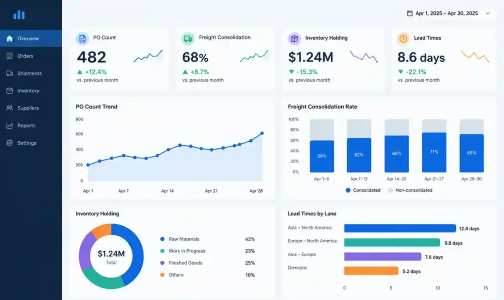This screenshot has height=300, width=504.
Task: Toggle Finished Goods legend entry
Action: (181, 263)
